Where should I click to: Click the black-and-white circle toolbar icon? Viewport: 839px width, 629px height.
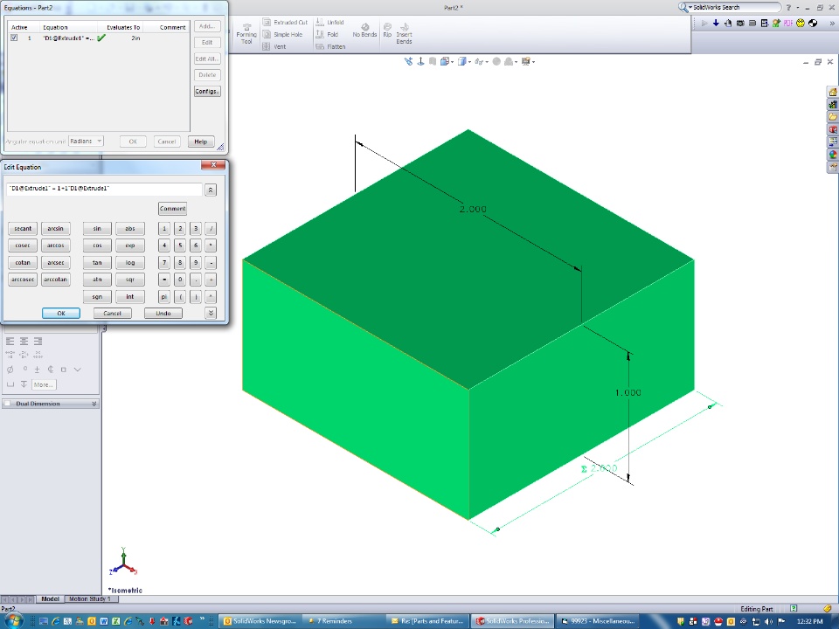(813, 23)
